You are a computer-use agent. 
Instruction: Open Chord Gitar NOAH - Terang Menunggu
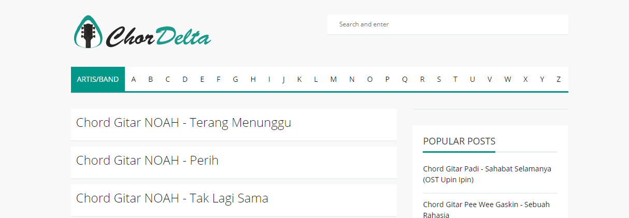coord(183,123)
